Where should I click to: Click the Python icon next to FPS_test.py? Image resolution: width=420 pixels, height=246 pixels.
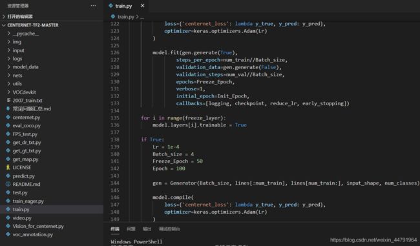coord(8,134)
